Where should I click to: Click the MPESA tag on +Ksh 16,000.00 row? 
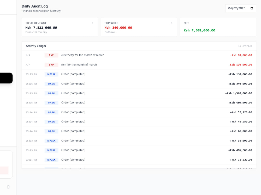coord(51,141)
